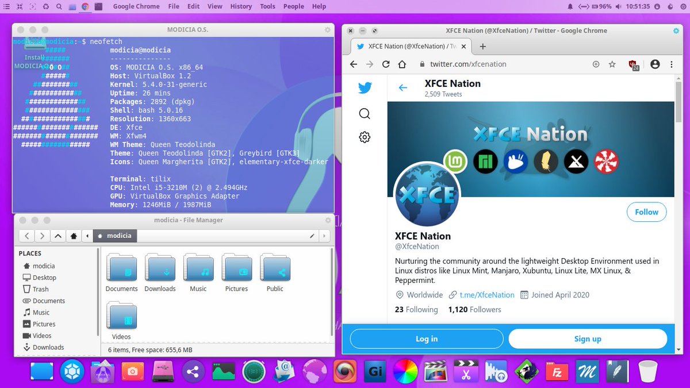Screen dimensions: 690x388
Task: Click the Twitter bird logo in the sidebar
Action: pyautogui.click(x=365, y=88)
